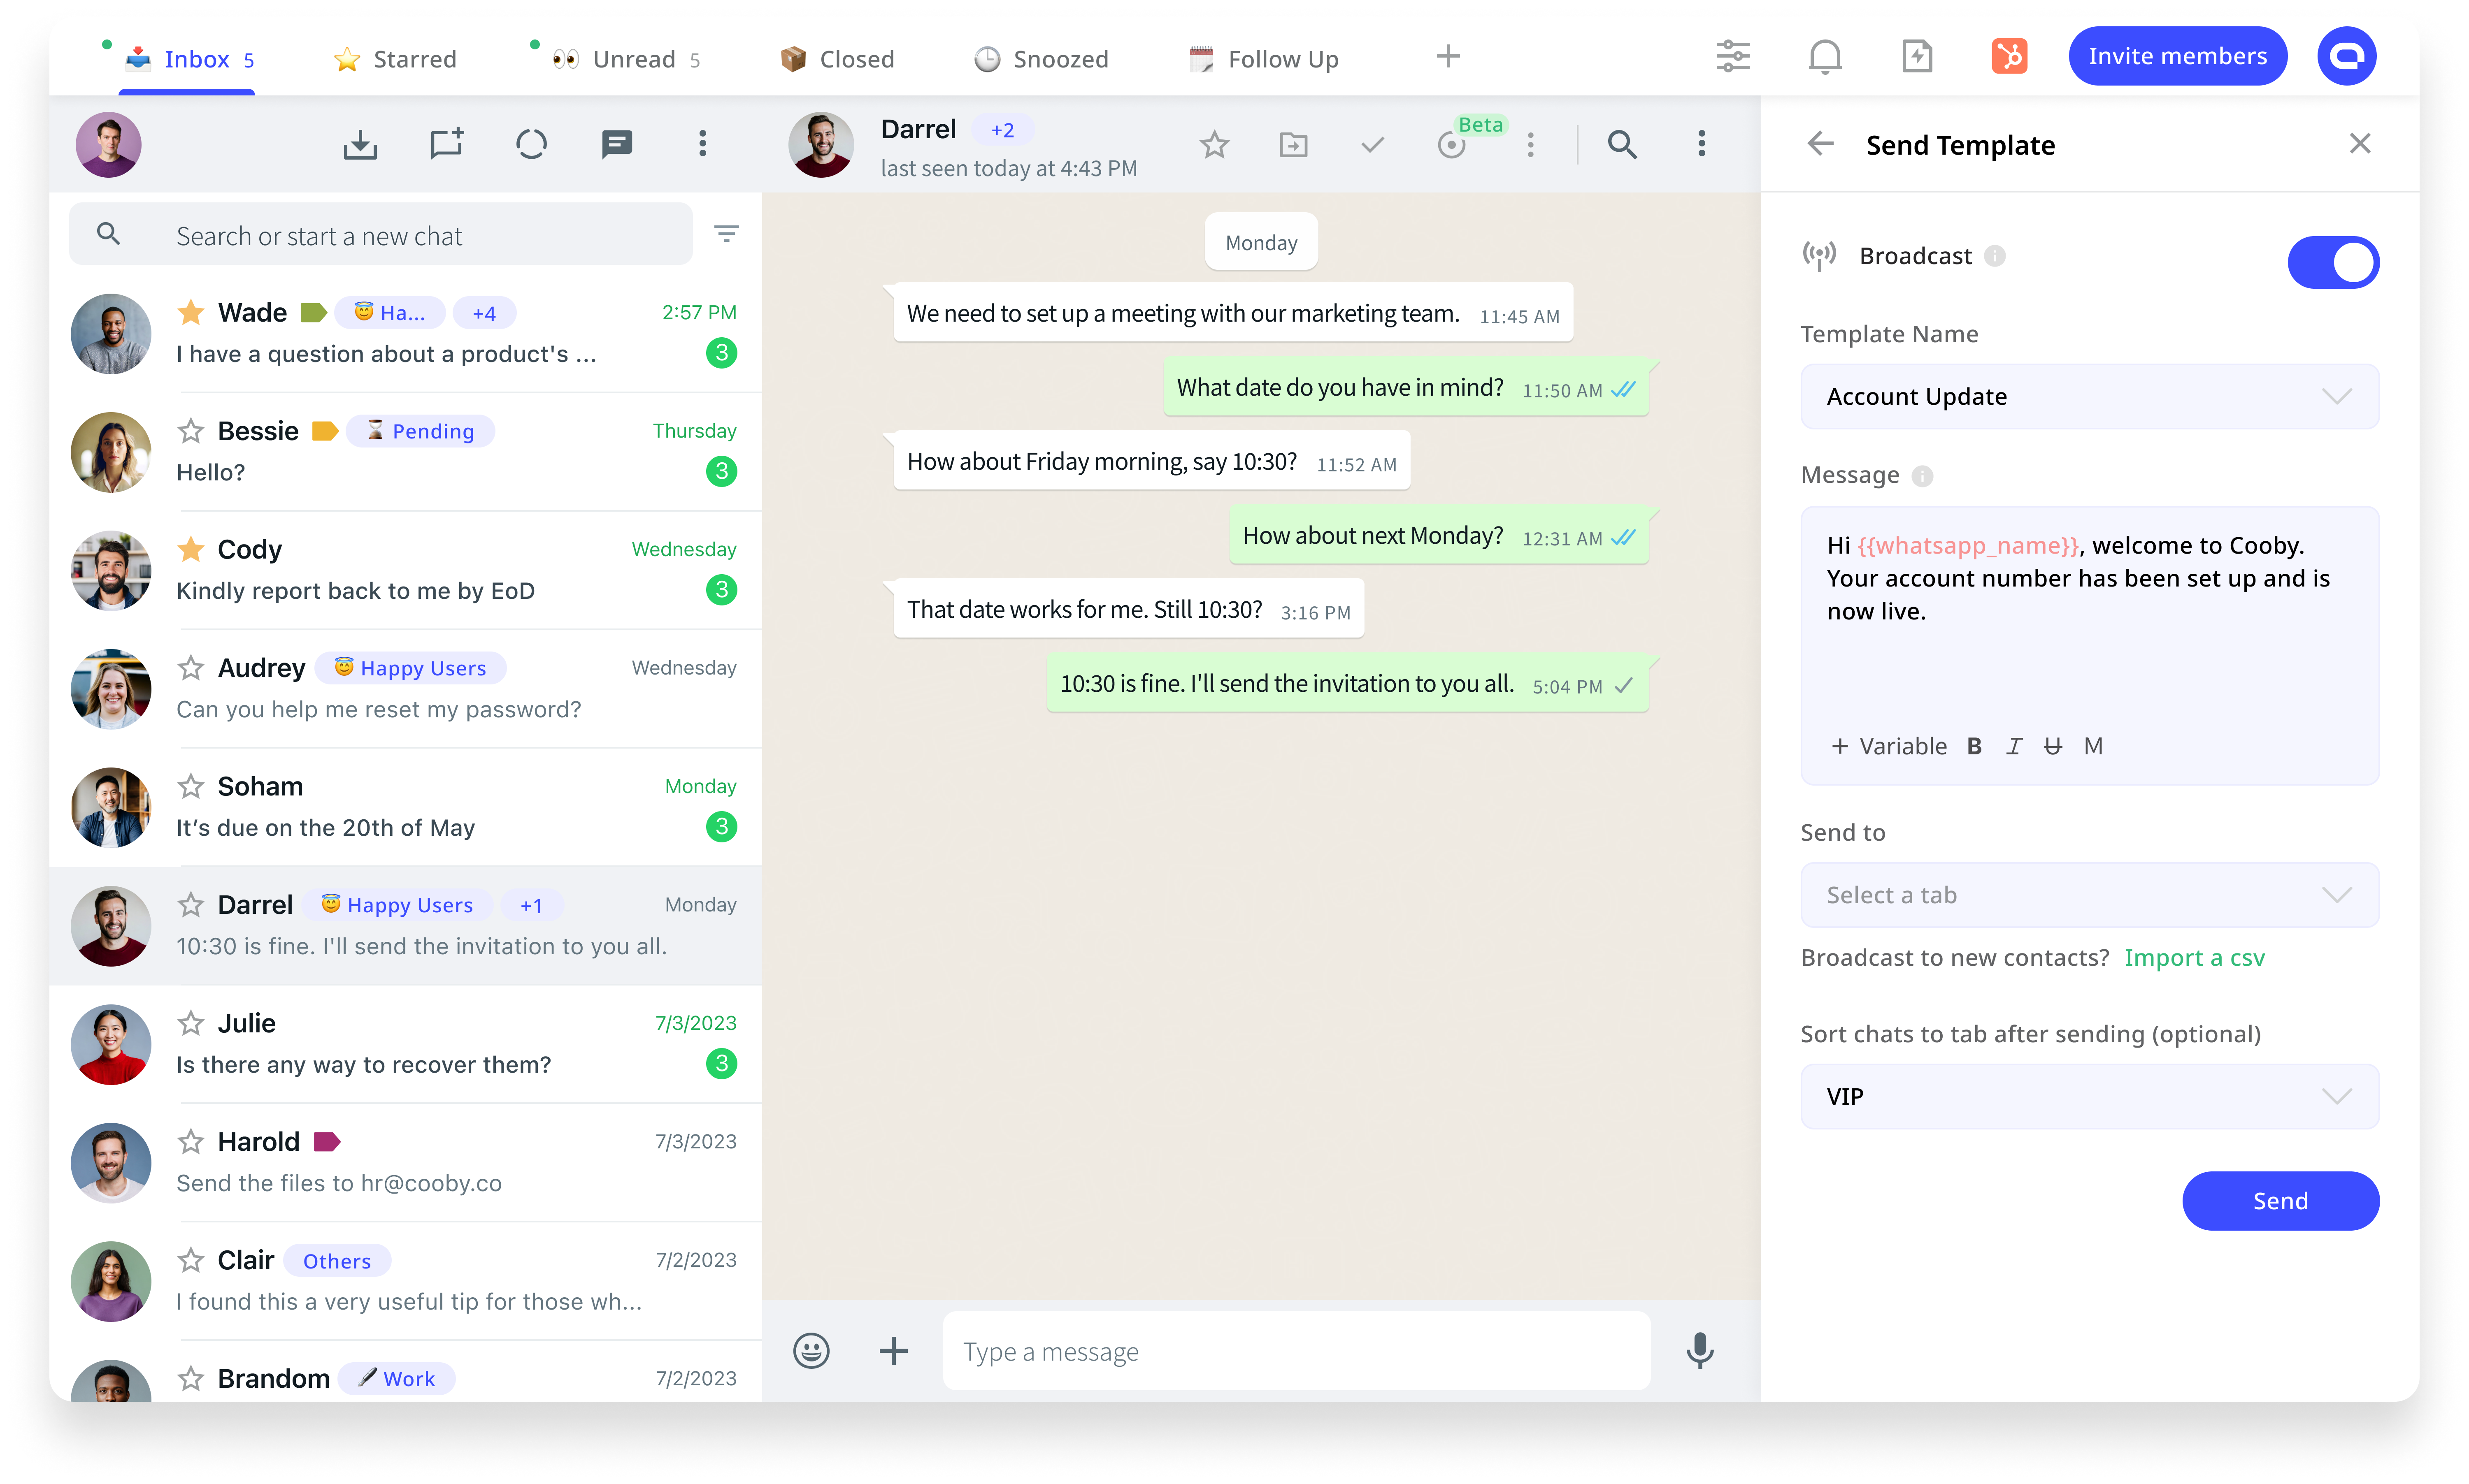This screenshot has width=2469, height=1484.
Task: Star Soham's chat
Action: (191, 786)
